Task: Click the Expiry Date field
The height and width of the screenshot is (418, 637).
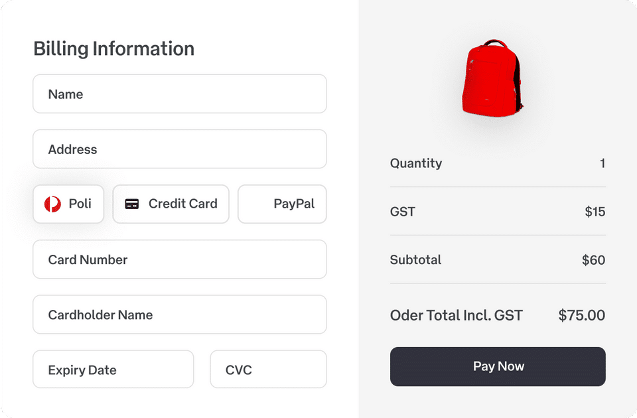Action: click(x=113, y=370)
